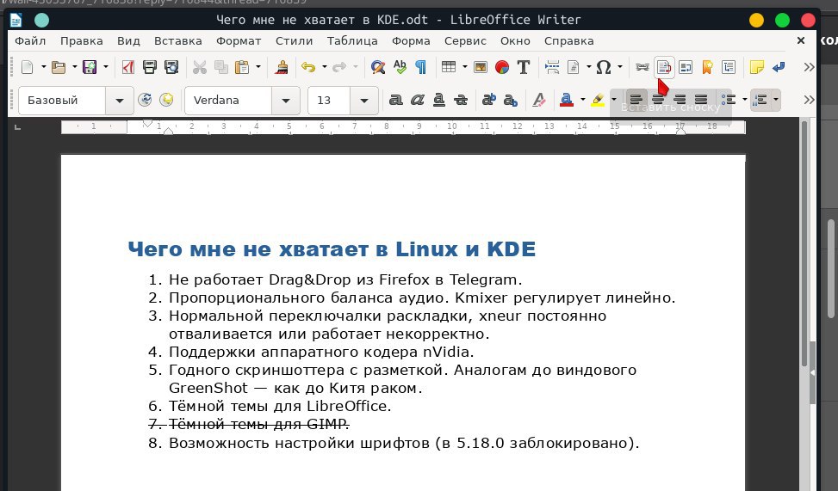Click the Print icon

click(150, 67)
